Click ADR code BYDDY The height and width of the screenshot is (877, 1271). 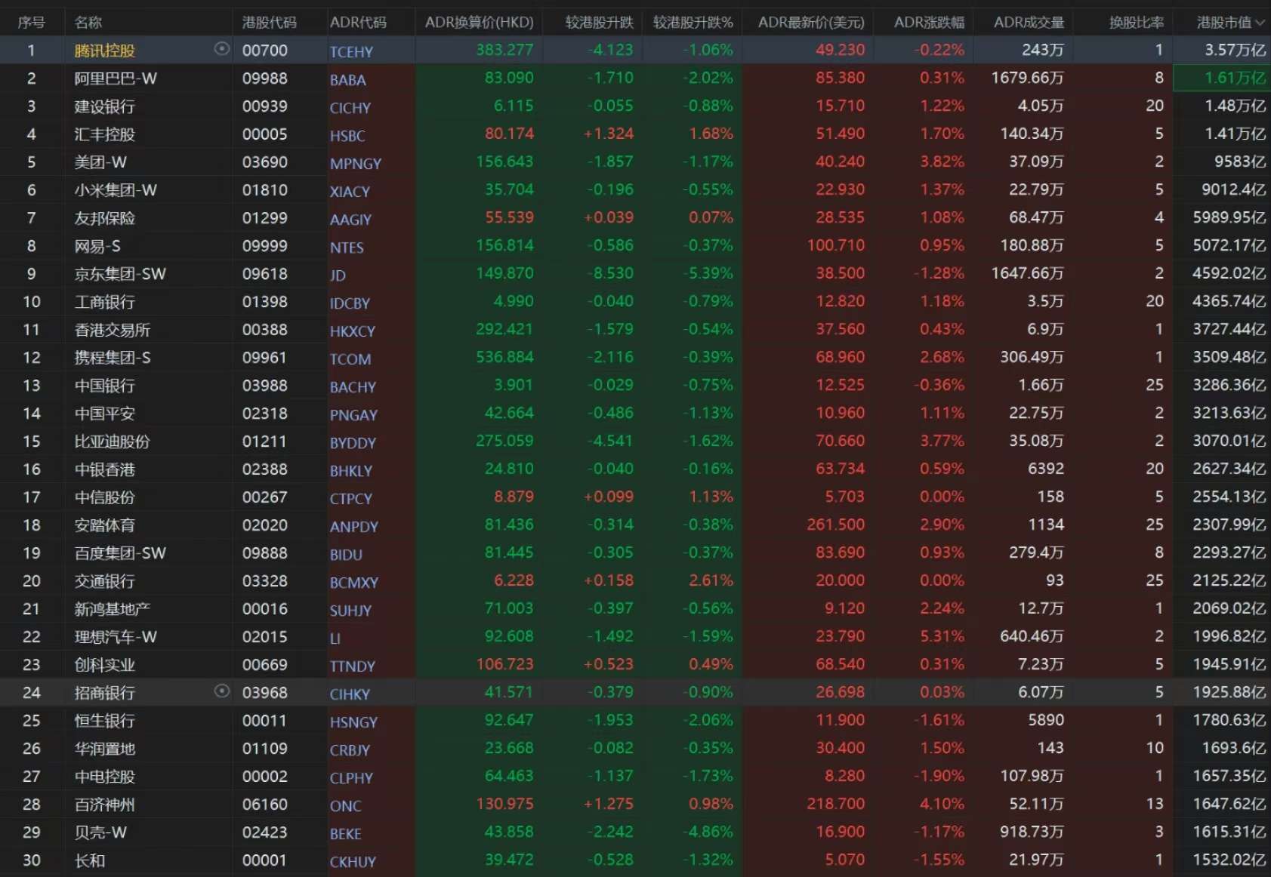353,443
